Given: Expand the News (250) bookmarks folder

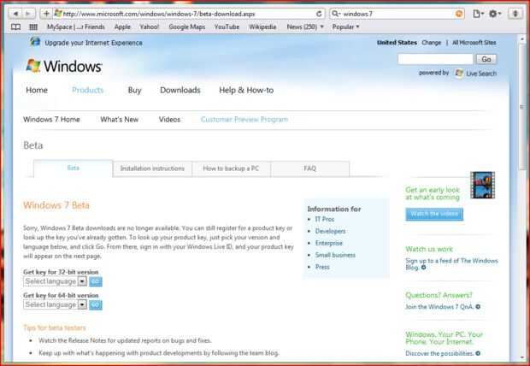Looking at the screenshot, I should tap(305, 27).
